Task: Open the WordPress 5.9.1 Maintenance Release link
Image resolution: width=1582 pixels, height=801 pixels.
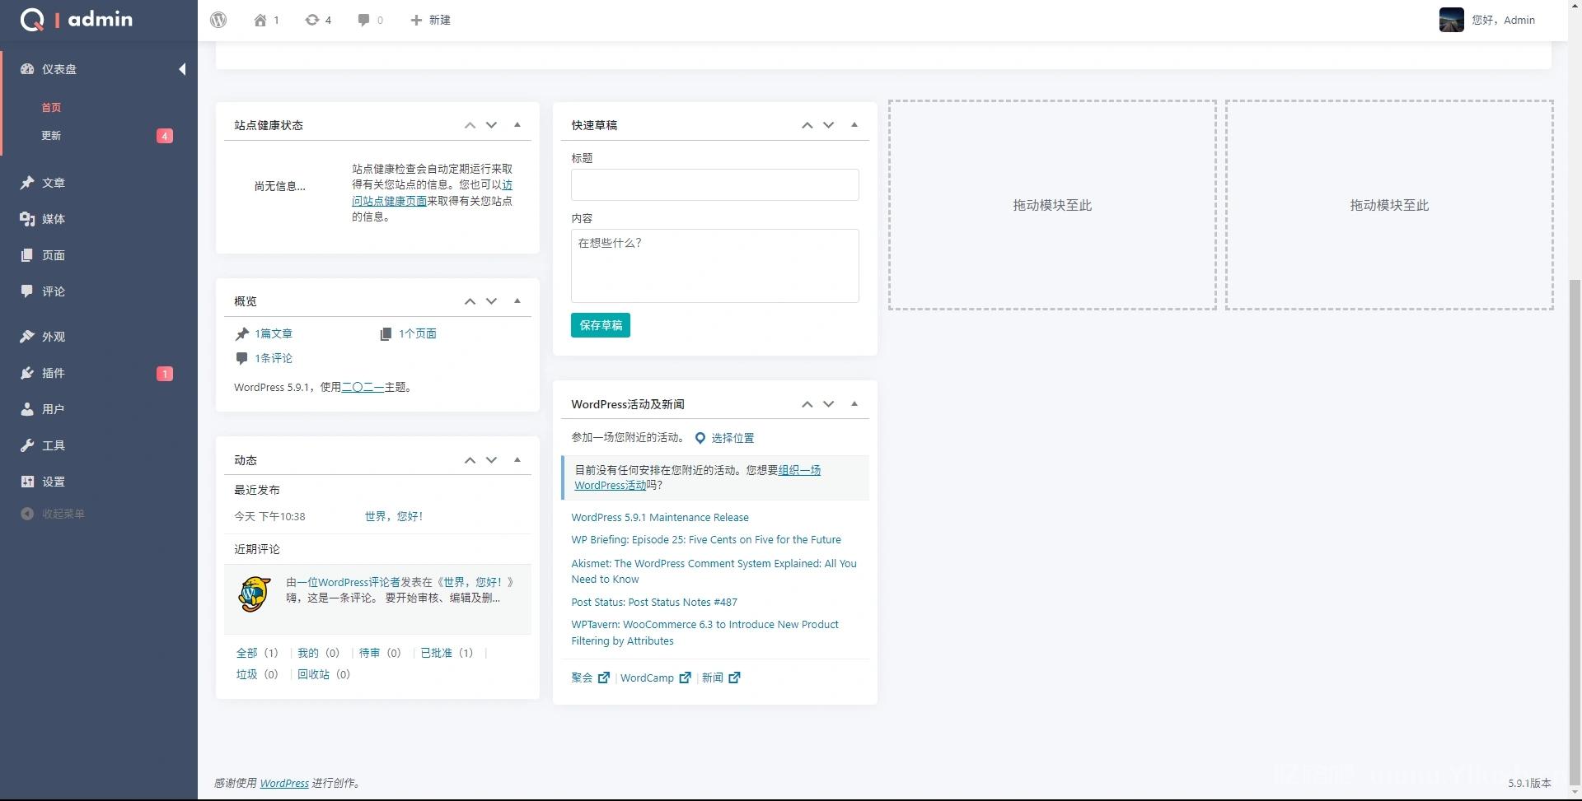Action: (660, 517)
